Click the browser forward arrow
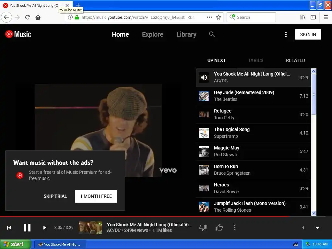This screenshot has width=332, height=249. 17,17
